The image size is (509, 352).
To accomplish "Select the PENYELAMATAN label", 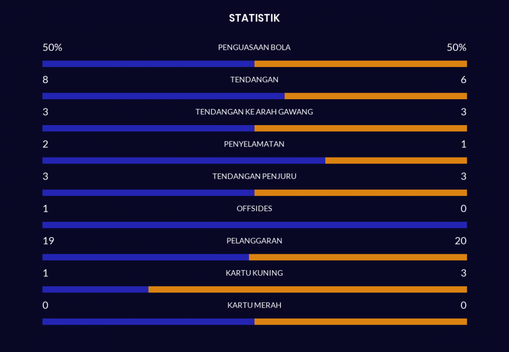I will (254, 144).
